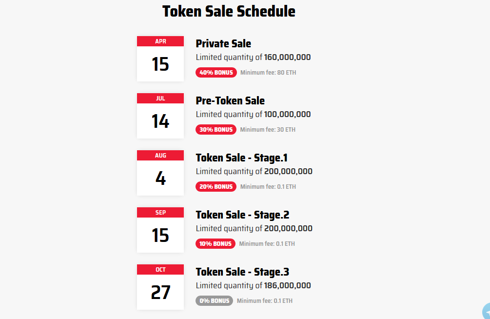Click the Minimum fee: 30 ETH text
Viewport: 490px width, 319px height.
pyautogui.click(x=268, y=130)
